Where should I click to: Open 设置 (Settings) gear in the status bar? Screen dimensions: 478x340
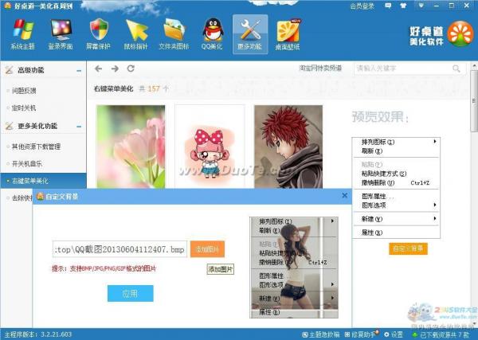pos(394,334)
